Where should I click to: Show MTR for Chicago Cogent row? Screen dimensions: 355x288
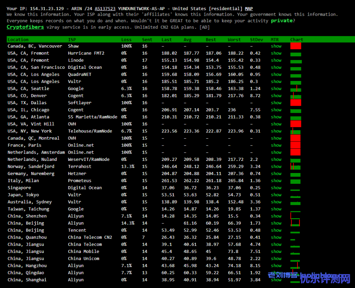click(276, 110)
